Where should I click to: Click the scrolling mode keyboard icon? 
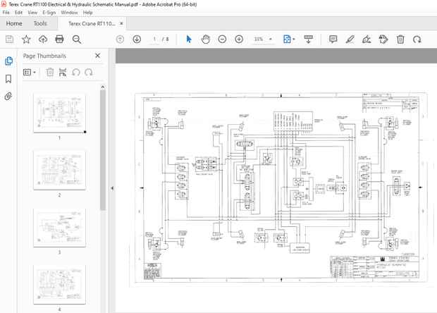pos(308,39)
